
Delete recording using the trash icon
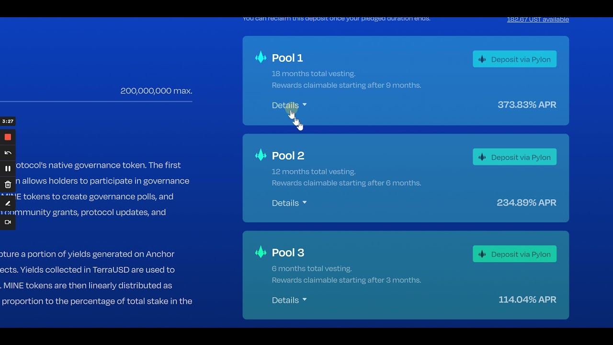pyautogui.click(x=8, y=184)
